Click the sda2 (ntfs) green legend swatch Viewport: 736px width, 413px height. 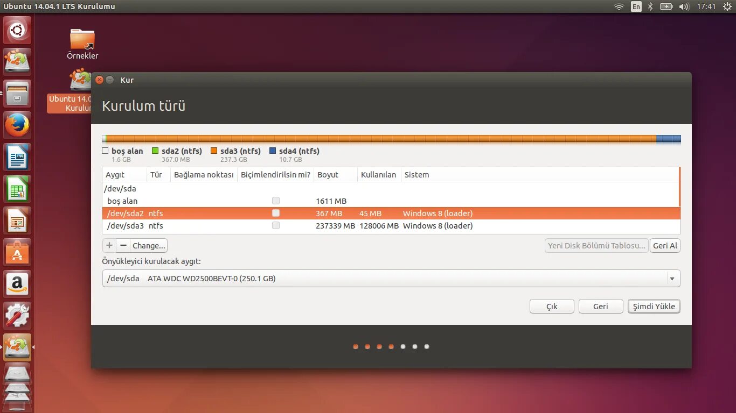(x=155, y=151)
